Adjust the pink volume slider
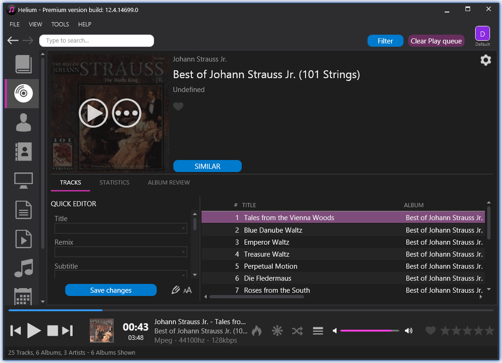The height and width of the screenshot is (363, 502). pyautogui.click(x=369, y=331)
